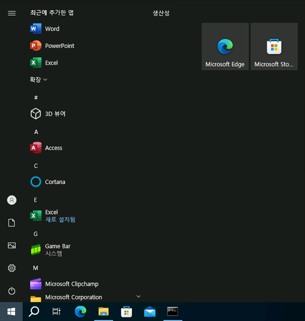Screen dimensions: 305x321
Task: Open the user account icon
Action: click(x=12, y=200)
